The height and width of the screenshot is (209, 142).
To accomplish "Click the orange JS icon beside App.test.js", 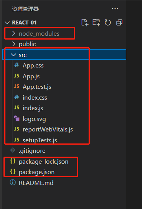I will 17,86.
